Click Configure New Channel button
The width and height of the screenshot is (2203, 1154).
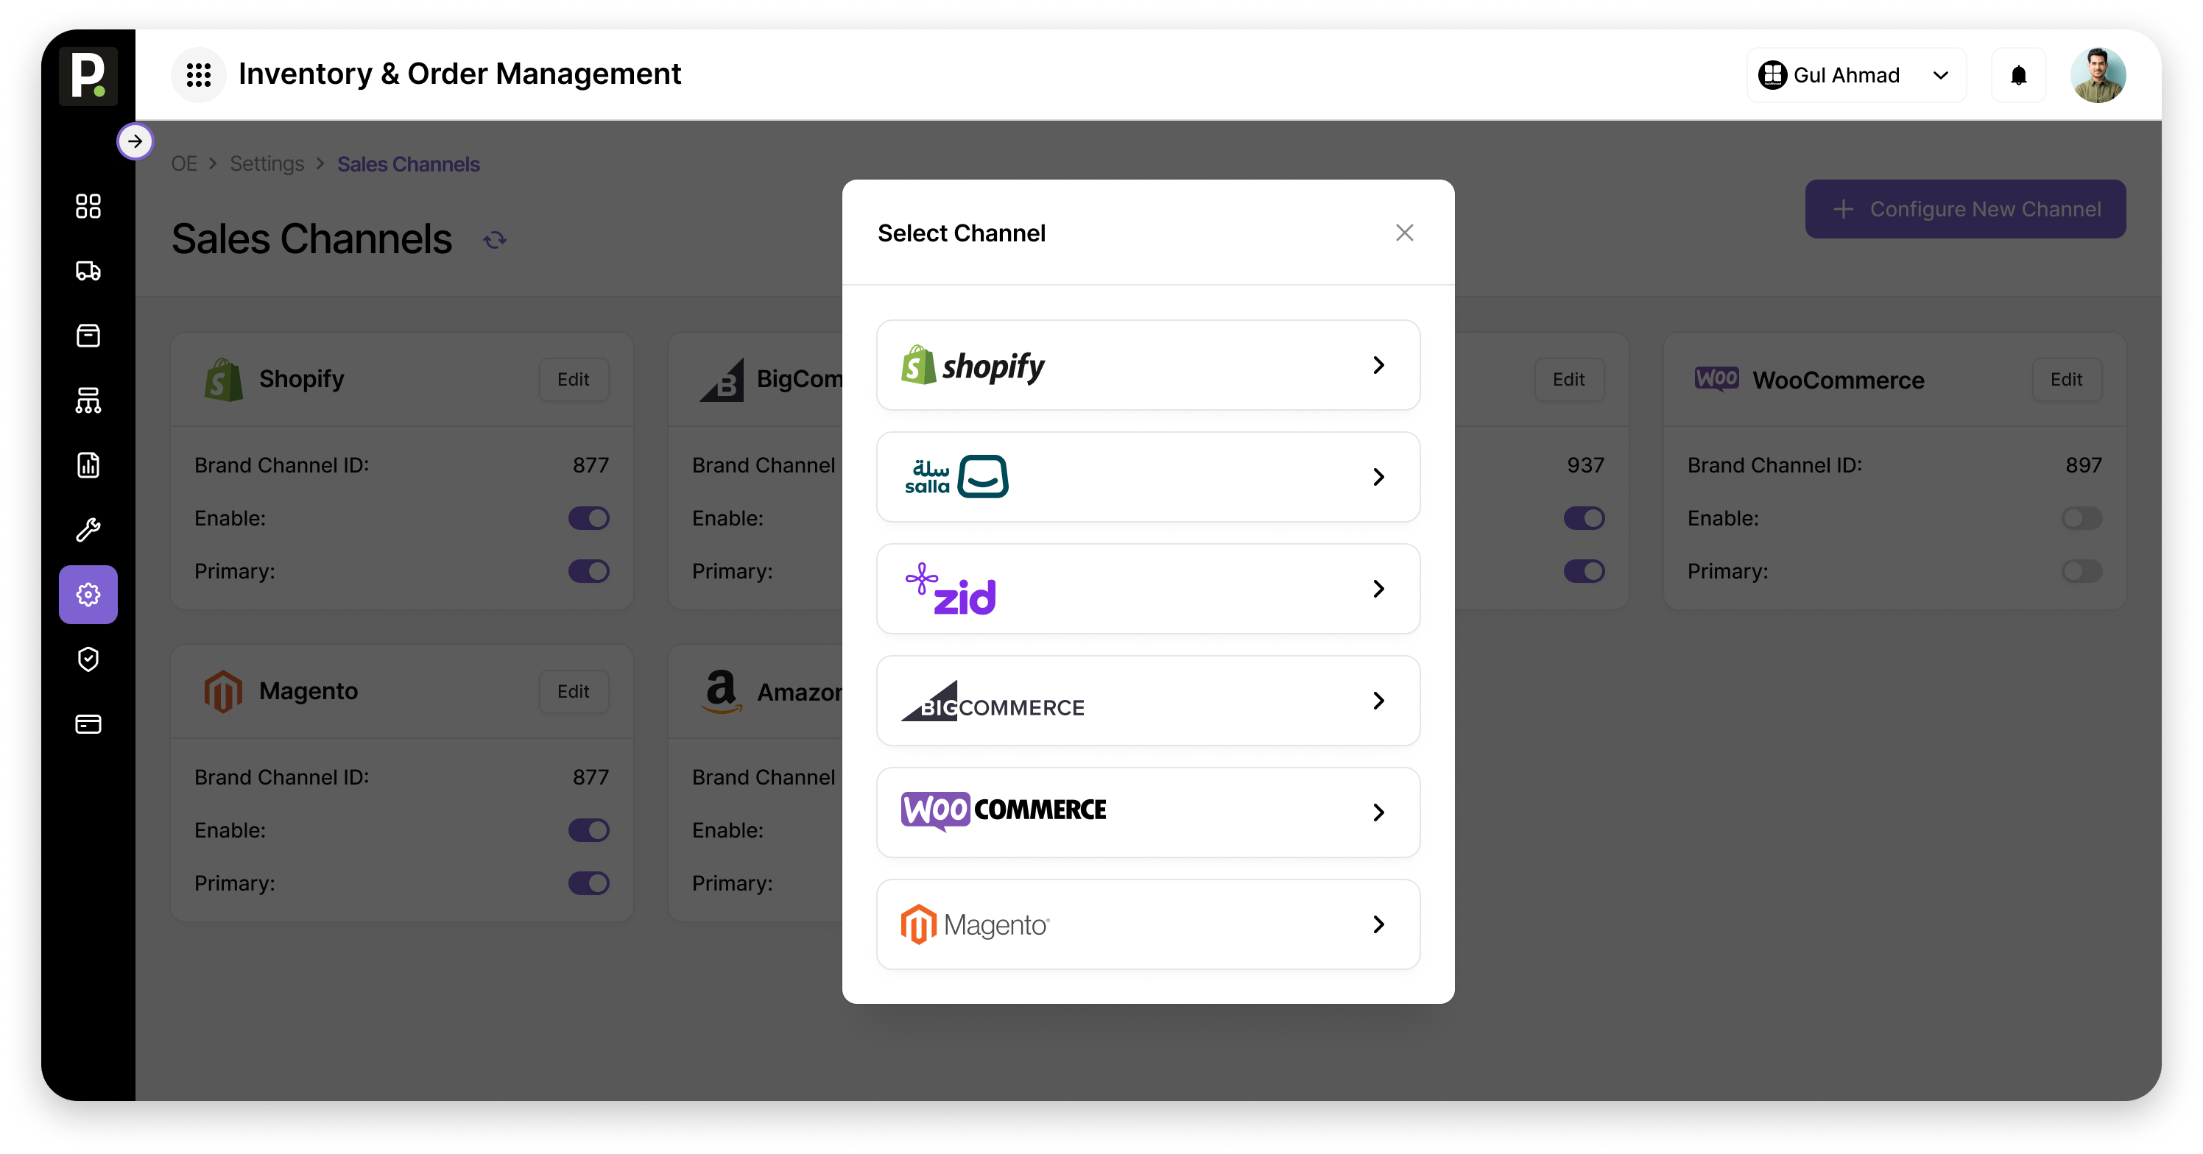coord(1965,208)
